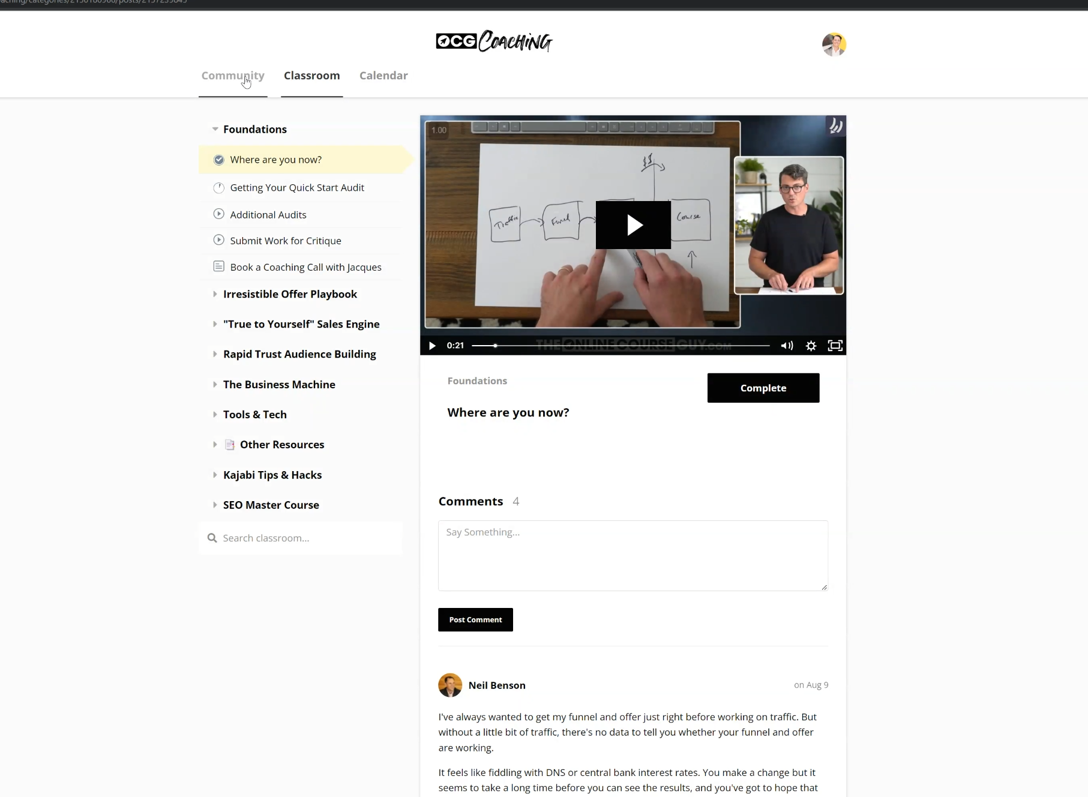Screen dimensions: 1088x797
Task: Click the small play icon in video controls
Action: pyautogui.click(x=432, y=346)
